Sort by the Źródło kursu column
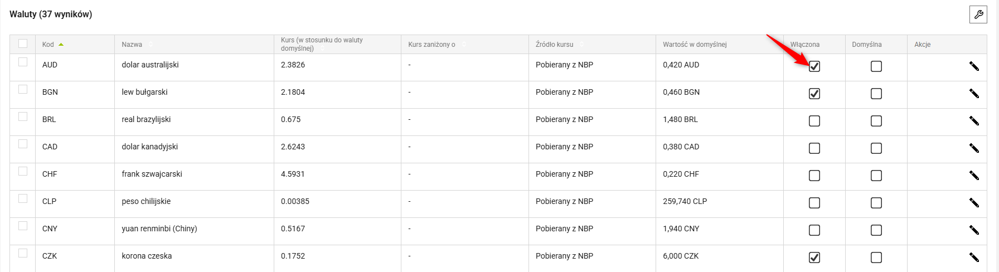999x272 pixels. click(555, 45)
